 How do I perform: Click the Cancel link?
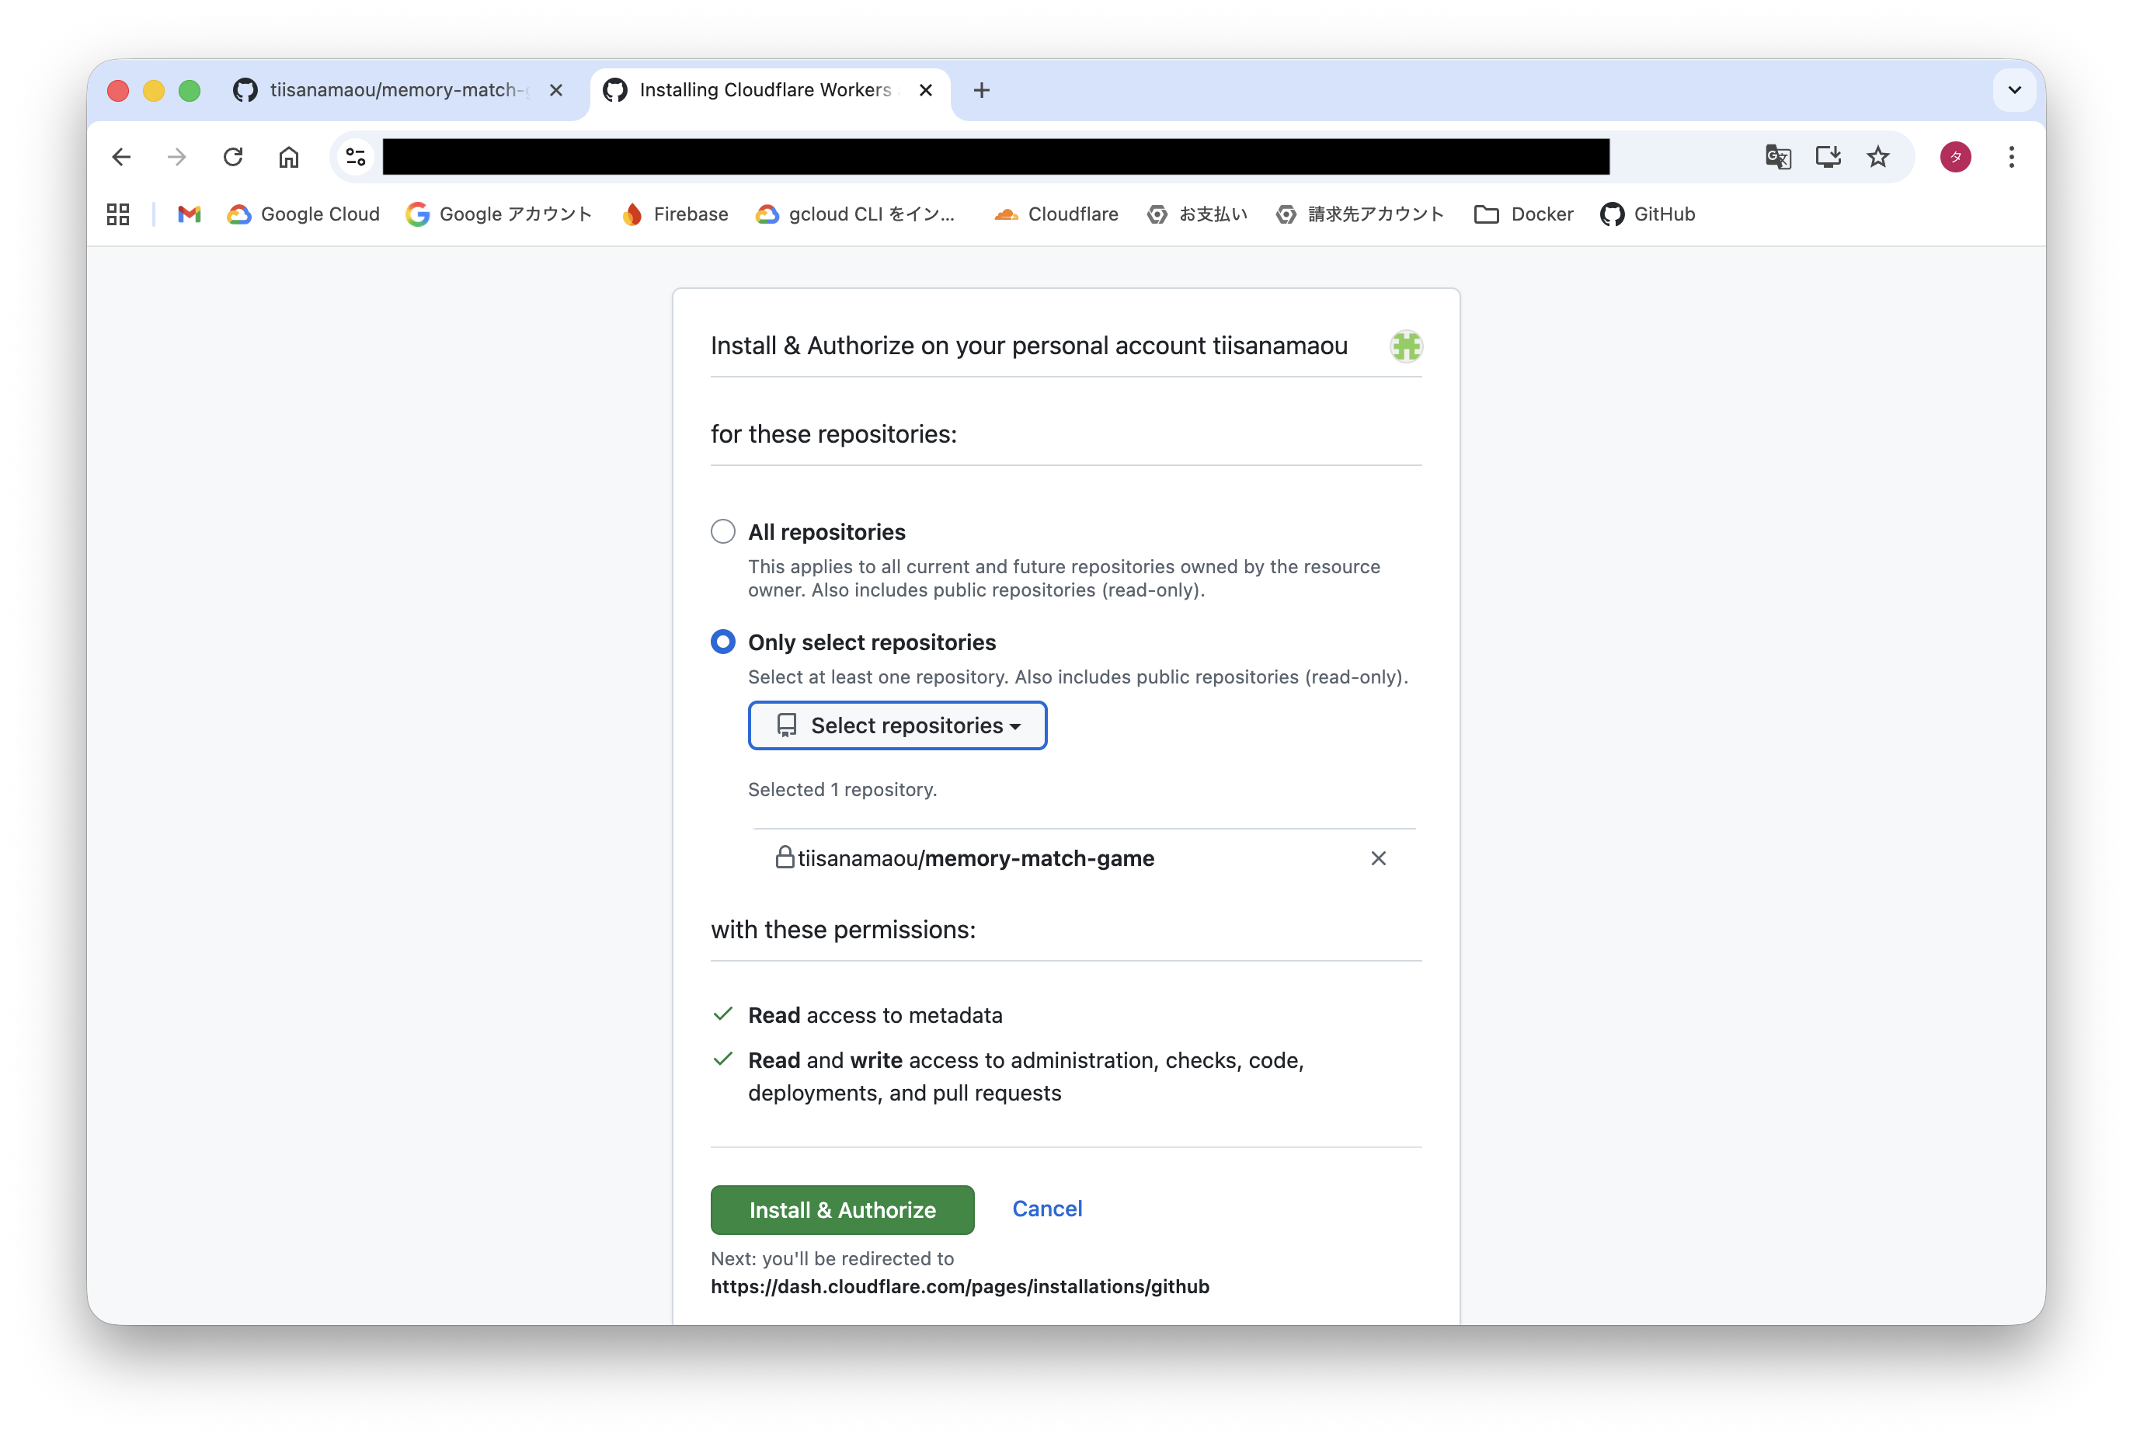pyautogui.click(x=1046, y=1209)
